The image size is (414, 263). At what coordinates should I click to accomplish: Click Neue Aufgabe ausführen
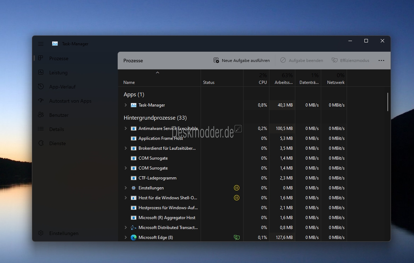pyautogui.click(x=242, y=61)
